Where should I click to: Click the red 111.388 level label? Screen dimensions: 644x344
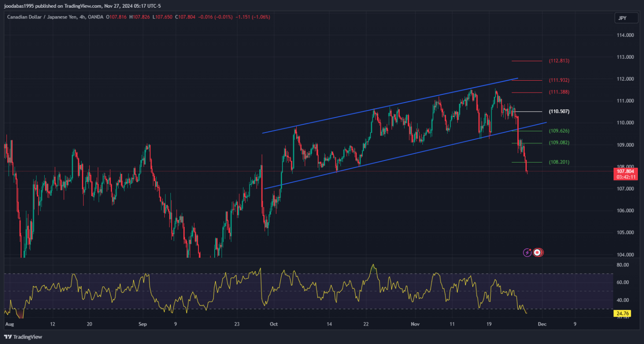coord(559,92)
